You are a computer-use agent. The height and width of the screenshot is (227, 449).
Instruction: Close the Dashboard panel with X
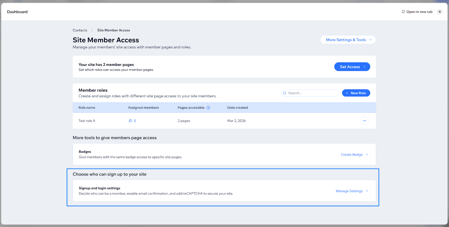[x=440, y=12]
